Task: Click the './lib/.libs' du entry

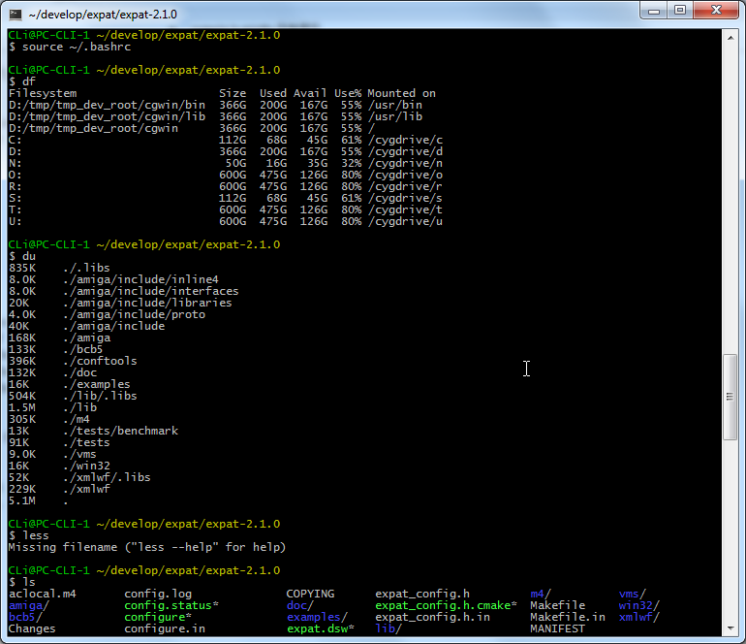Action: [100, 396]
